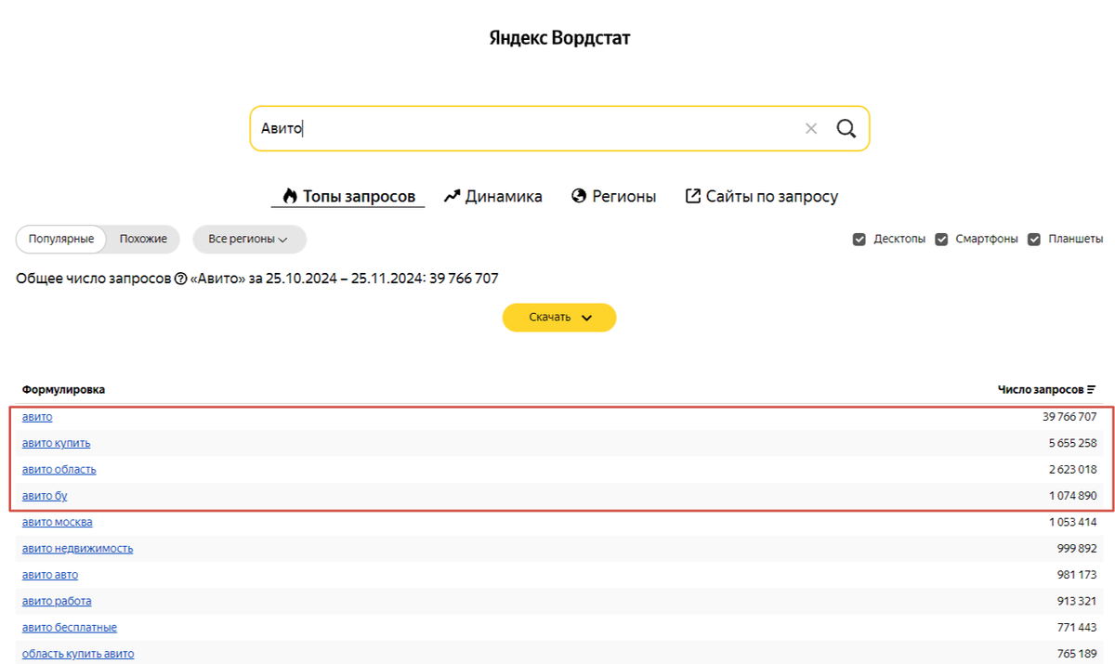Open the Все регионы dropdown
This screenshot has width=1115, height=664.
pos(249,239)
